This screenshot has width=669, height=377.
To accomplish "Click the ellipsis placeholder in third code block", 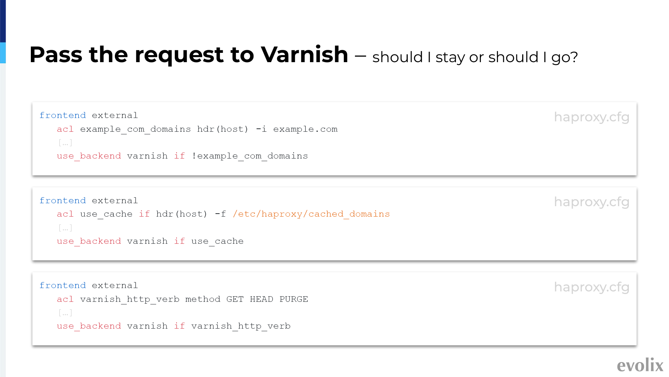I will coord(65,313).
